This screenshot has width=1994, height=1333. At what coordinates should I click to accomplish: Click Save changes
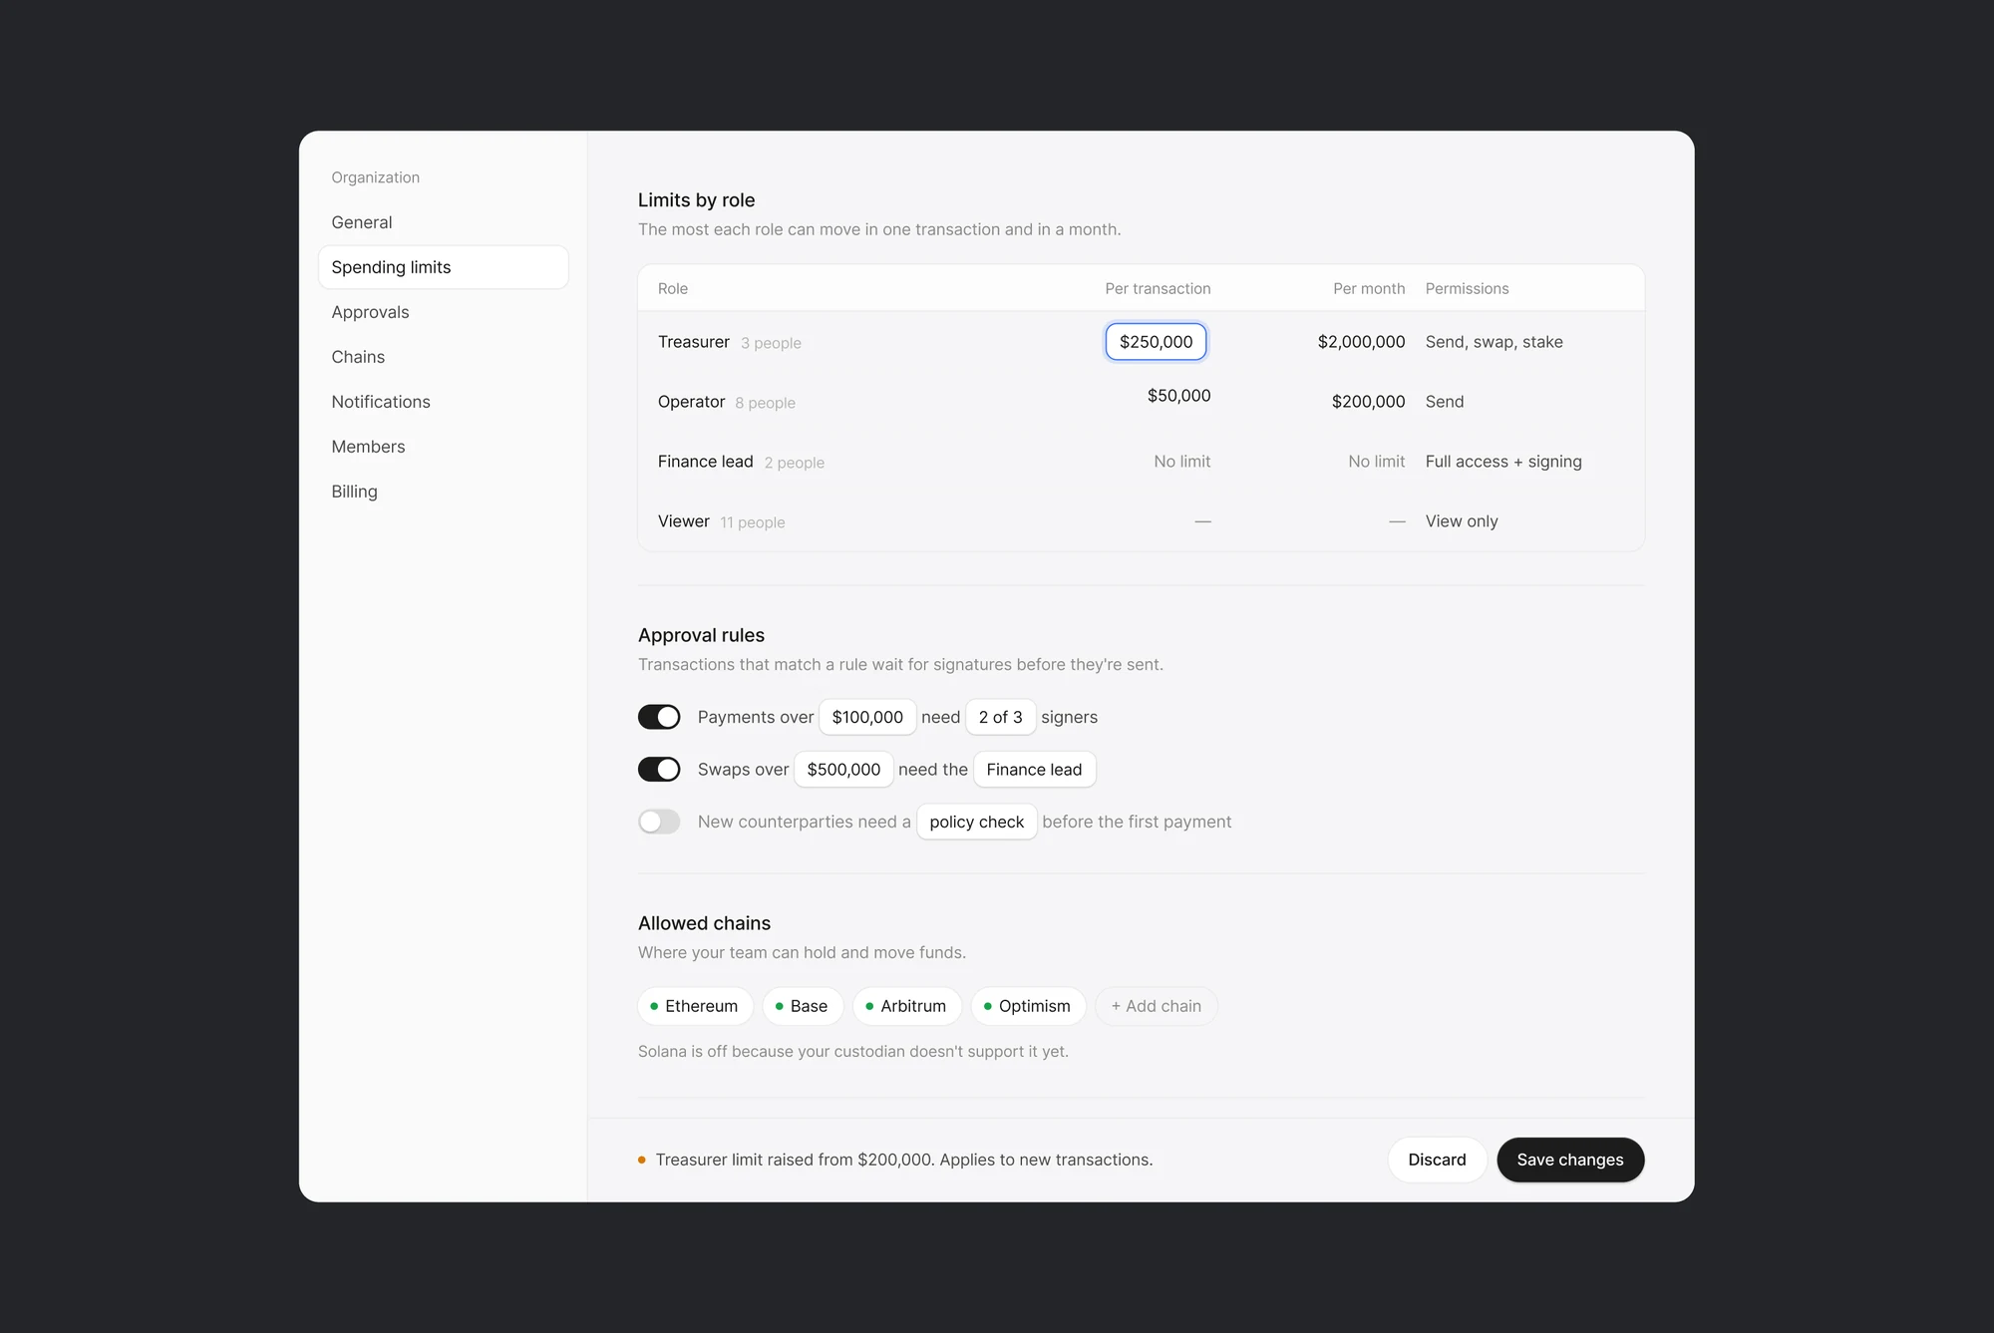point(1570,1160)
